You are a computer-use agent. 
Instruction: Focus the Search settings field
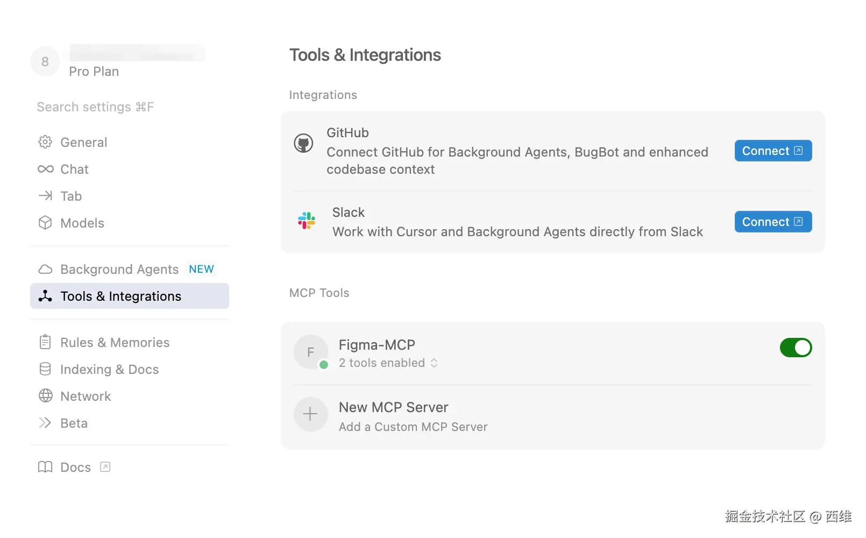tap(95, 107)
